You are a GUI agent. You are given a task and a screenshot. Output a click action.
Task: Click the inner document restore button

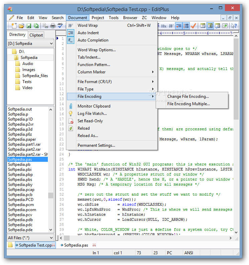(230, 18)
